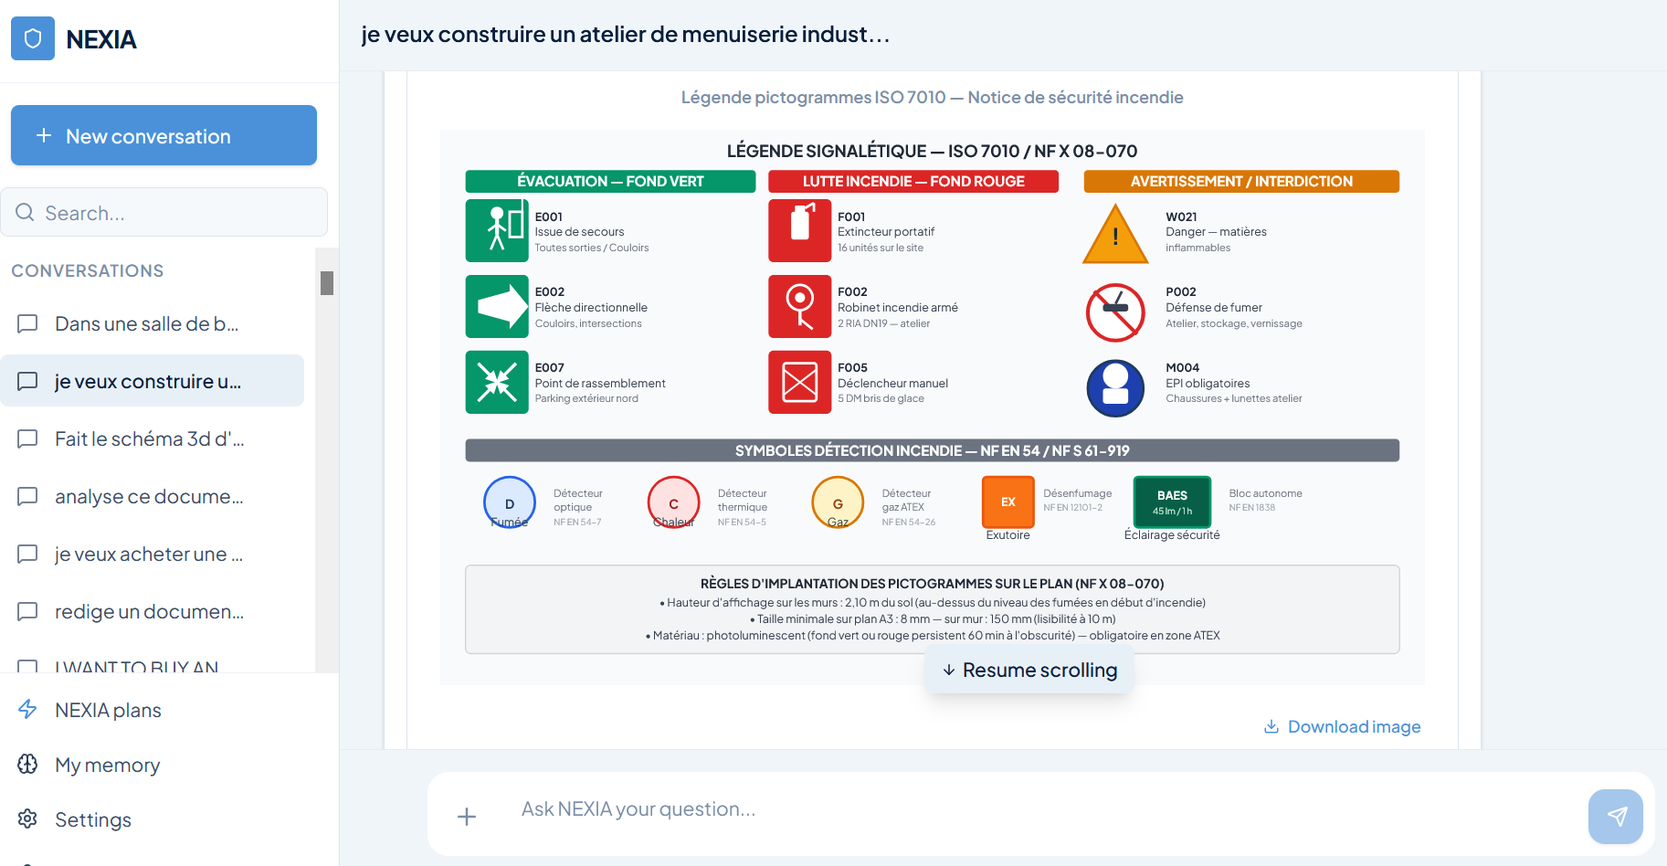
Task: Click the image caption 'Légende pictogrammes ISO 7010'
Action: coord(932,97)
